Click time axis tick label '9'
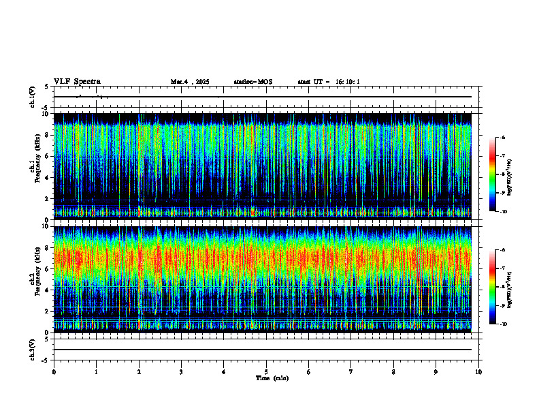The image size is (539, 417). (x=436, y=372)
